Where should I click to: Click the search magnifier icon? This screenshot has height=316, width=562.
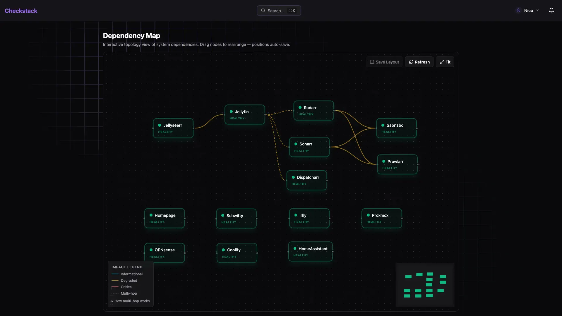pos(263,11)
